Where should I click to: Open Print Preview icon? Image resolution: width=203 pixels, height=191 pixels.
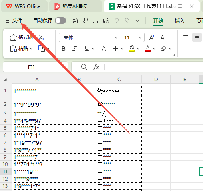pyautogui.click(x=106, y=21)
